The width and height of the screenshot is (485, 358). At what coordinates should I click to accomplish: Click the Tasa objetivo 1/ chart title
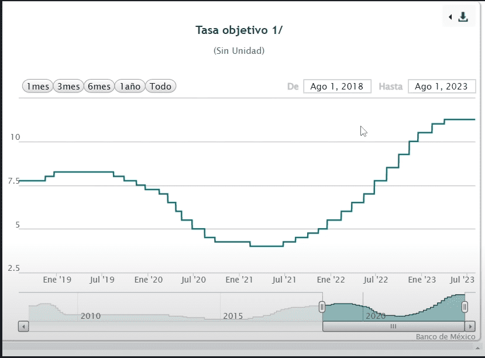click(239, 30)
